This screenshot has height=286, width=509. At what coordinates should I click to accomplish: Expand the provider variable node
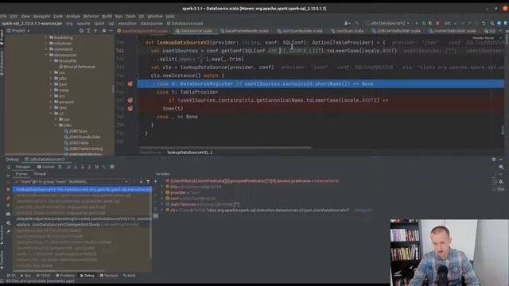pyautogui.click(x=162, y=192)
